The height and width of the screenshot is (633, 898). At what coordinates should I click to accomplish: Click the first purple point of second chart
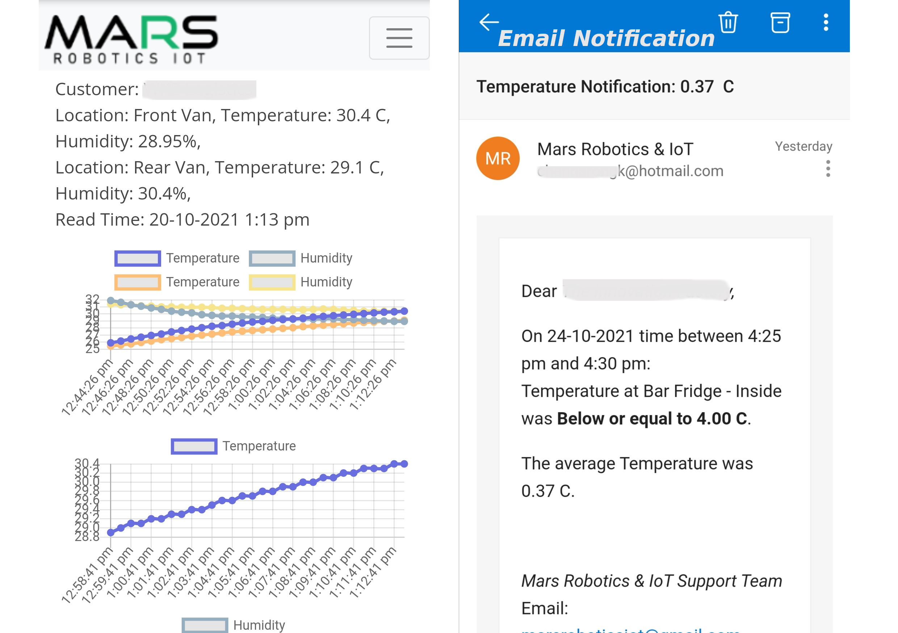(111, 532)
